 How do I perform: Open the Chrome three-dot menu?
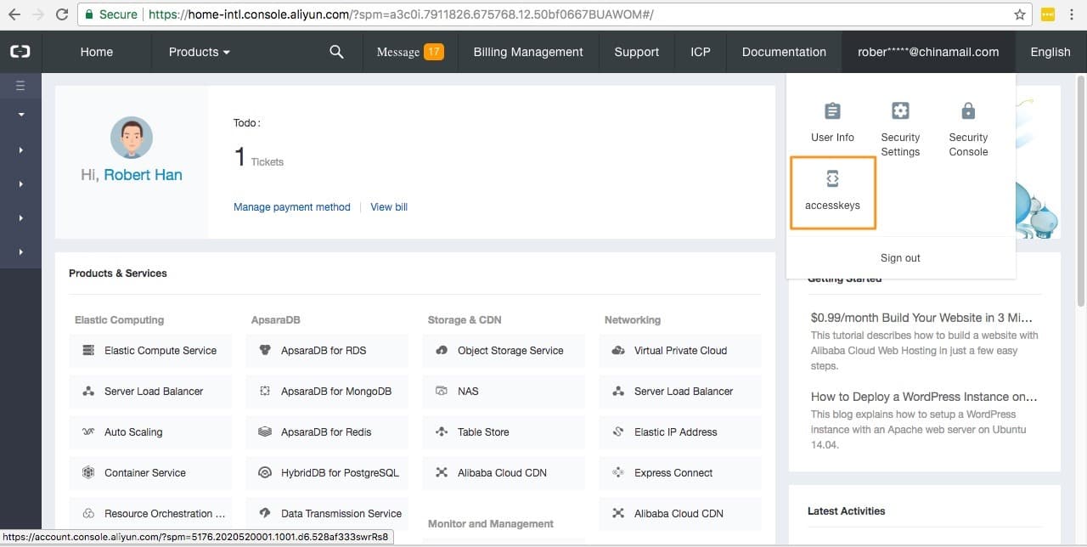pos(1073,14)
